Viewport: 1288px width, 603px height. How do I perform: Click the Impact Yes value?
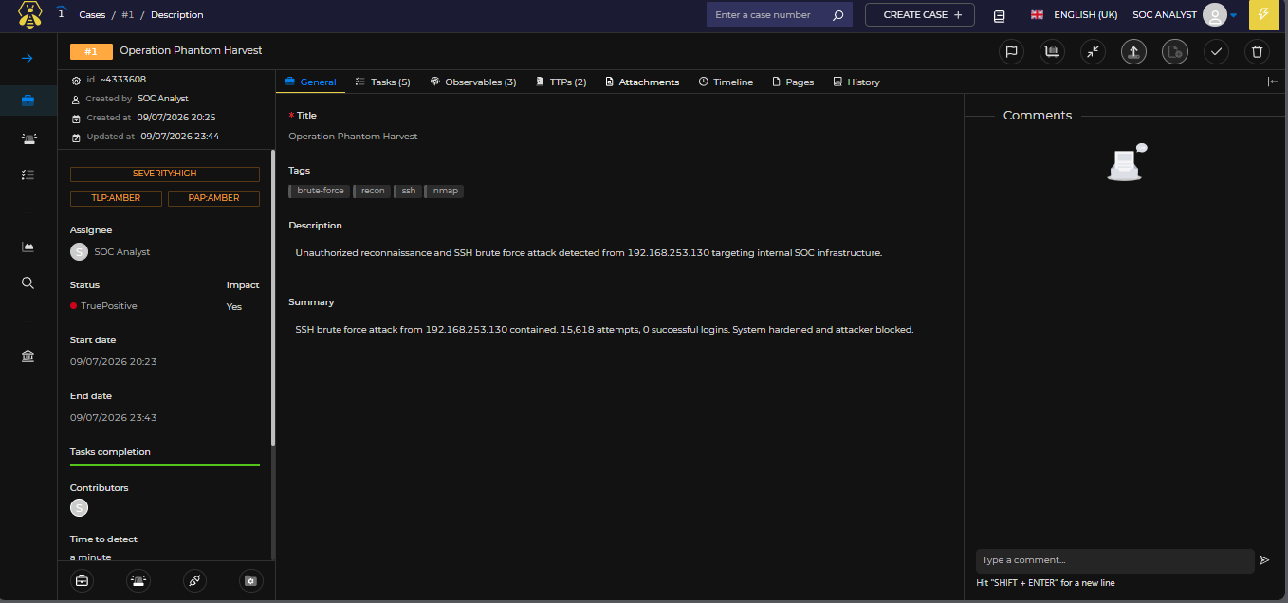(x=234, y=307)
